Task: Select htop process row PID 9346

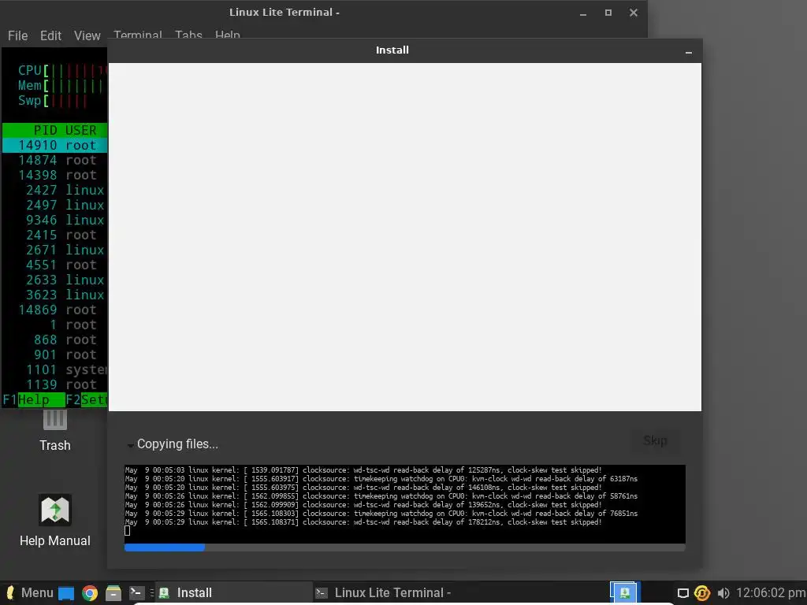Action: (x=55, y=221)
